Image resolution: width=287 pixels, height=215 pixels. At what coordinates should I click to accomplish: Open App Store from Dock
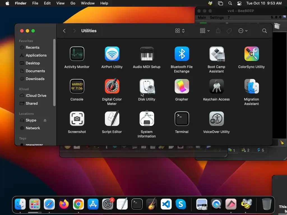(x=93, y=204)
